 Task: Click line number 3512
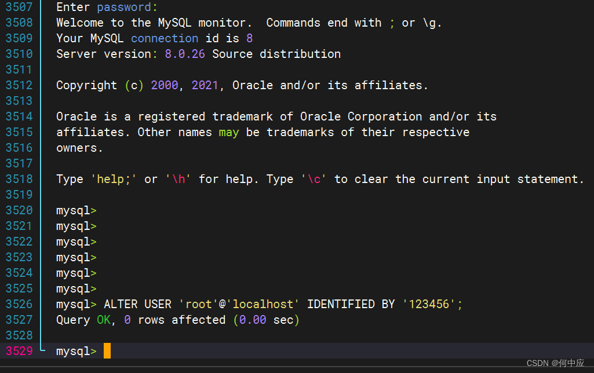(x=19, y=85)
